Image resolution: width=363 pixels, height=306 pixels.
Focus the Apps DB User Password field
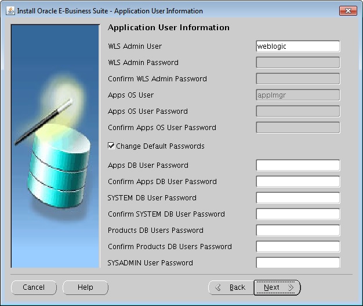tap(297, 165)
